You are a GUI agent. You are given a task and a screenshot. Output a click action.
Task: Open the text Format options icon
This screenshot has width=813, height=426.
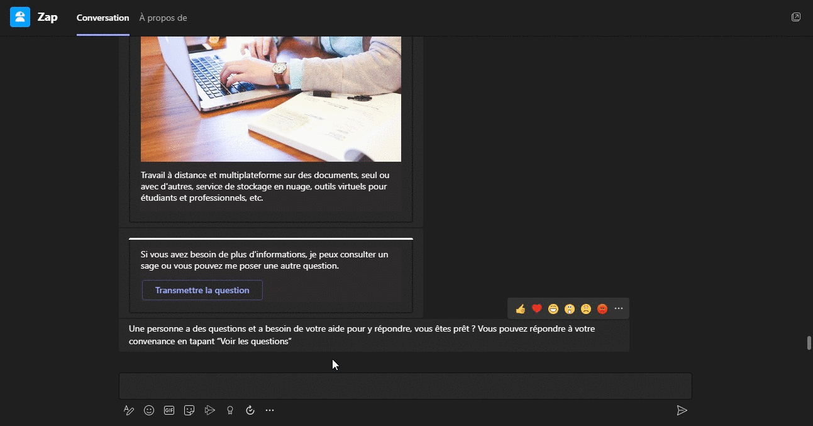point(129,410)
